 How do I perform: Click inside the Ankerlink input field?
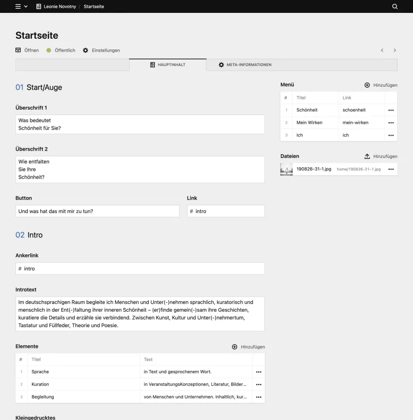click(139, 268)
